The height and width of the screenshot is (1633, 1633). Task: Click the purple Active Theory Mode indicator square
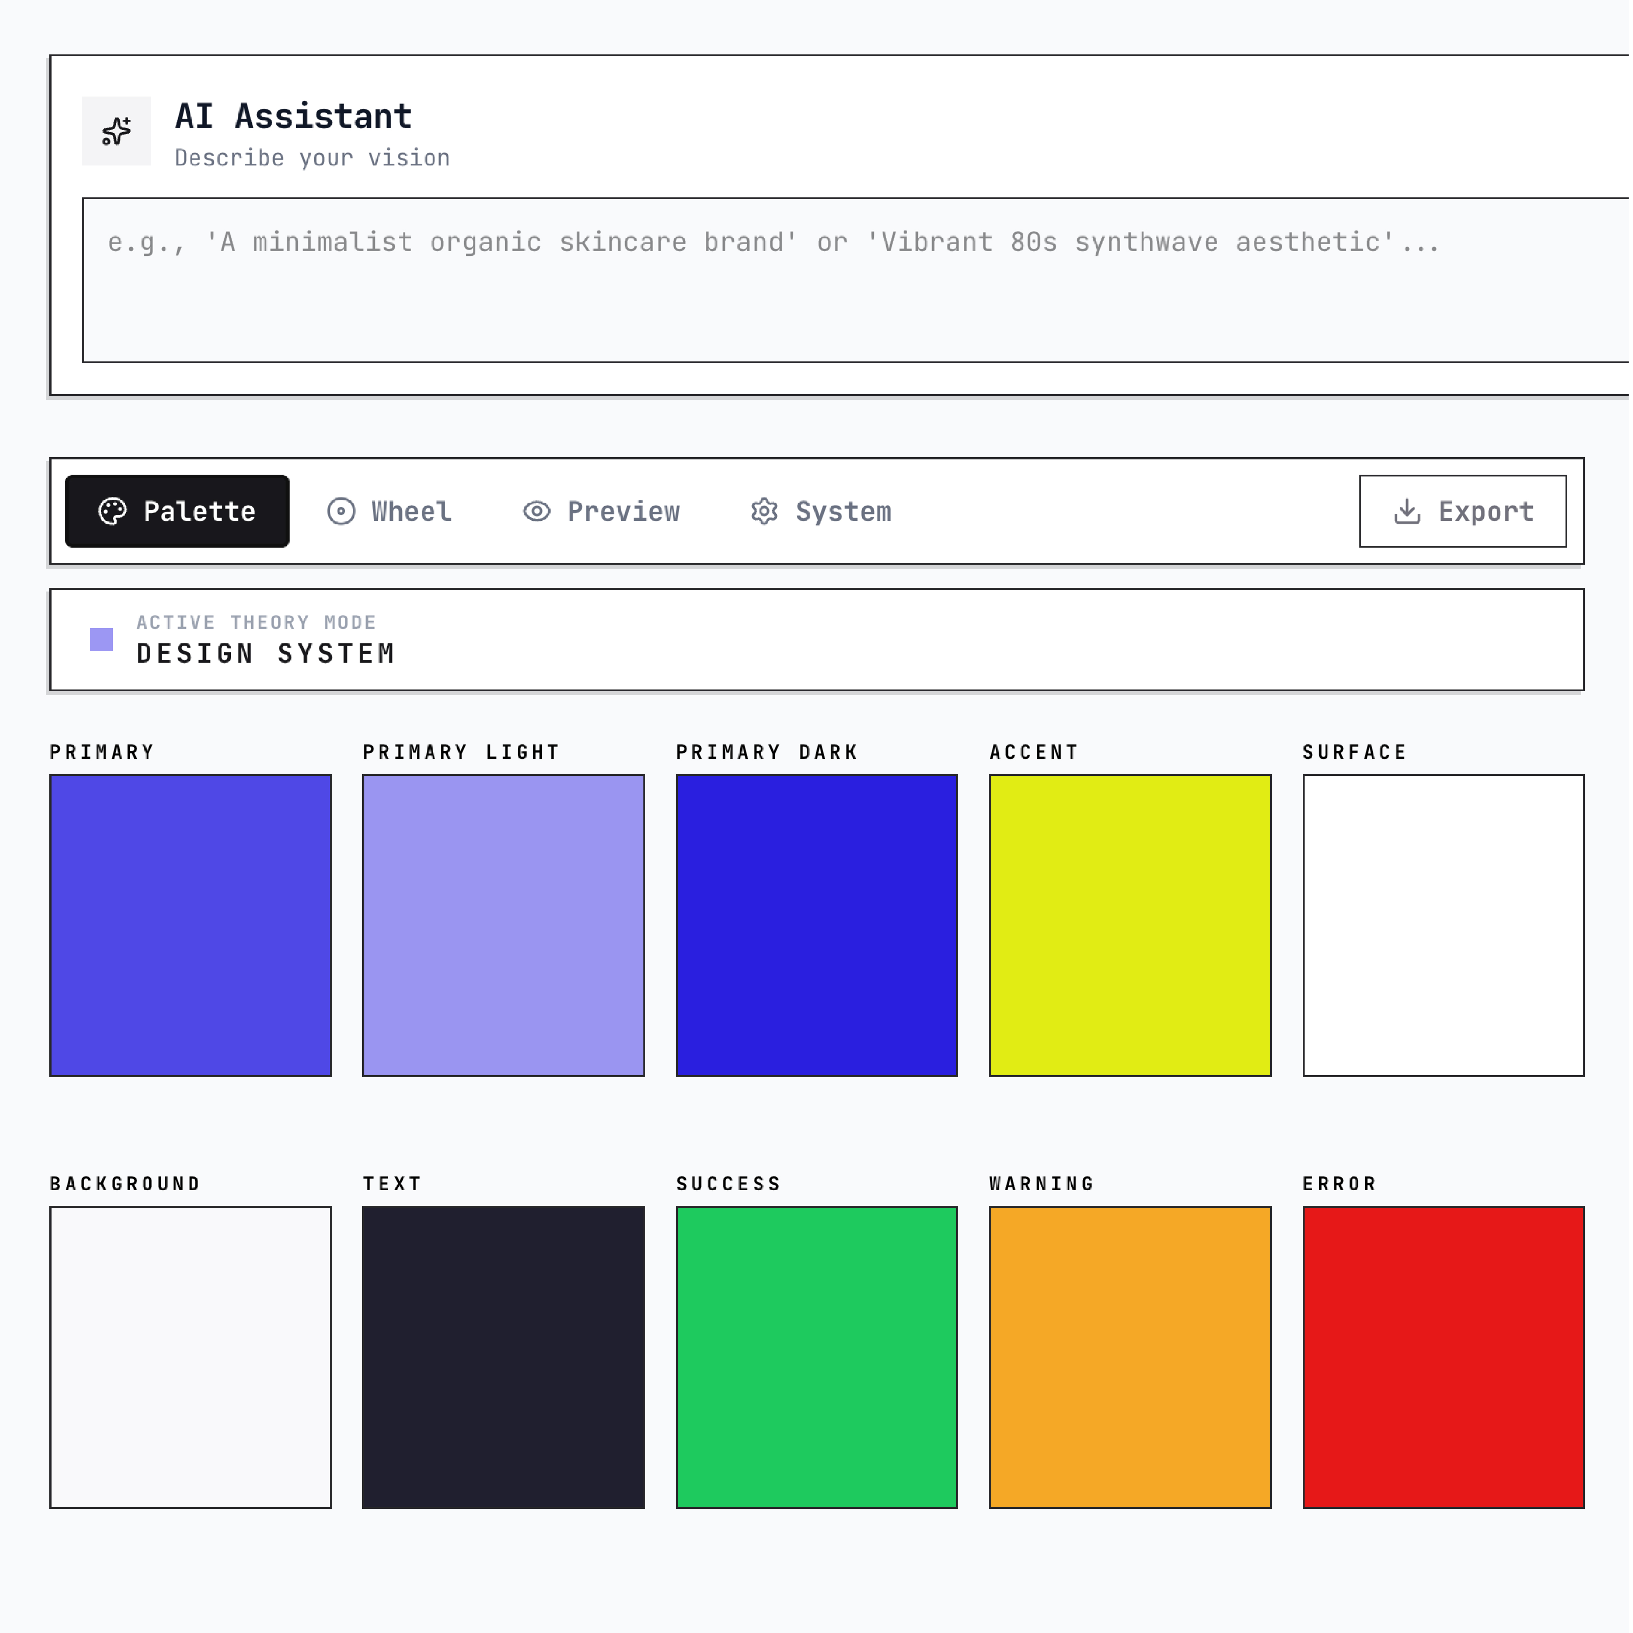pos(102,640)
